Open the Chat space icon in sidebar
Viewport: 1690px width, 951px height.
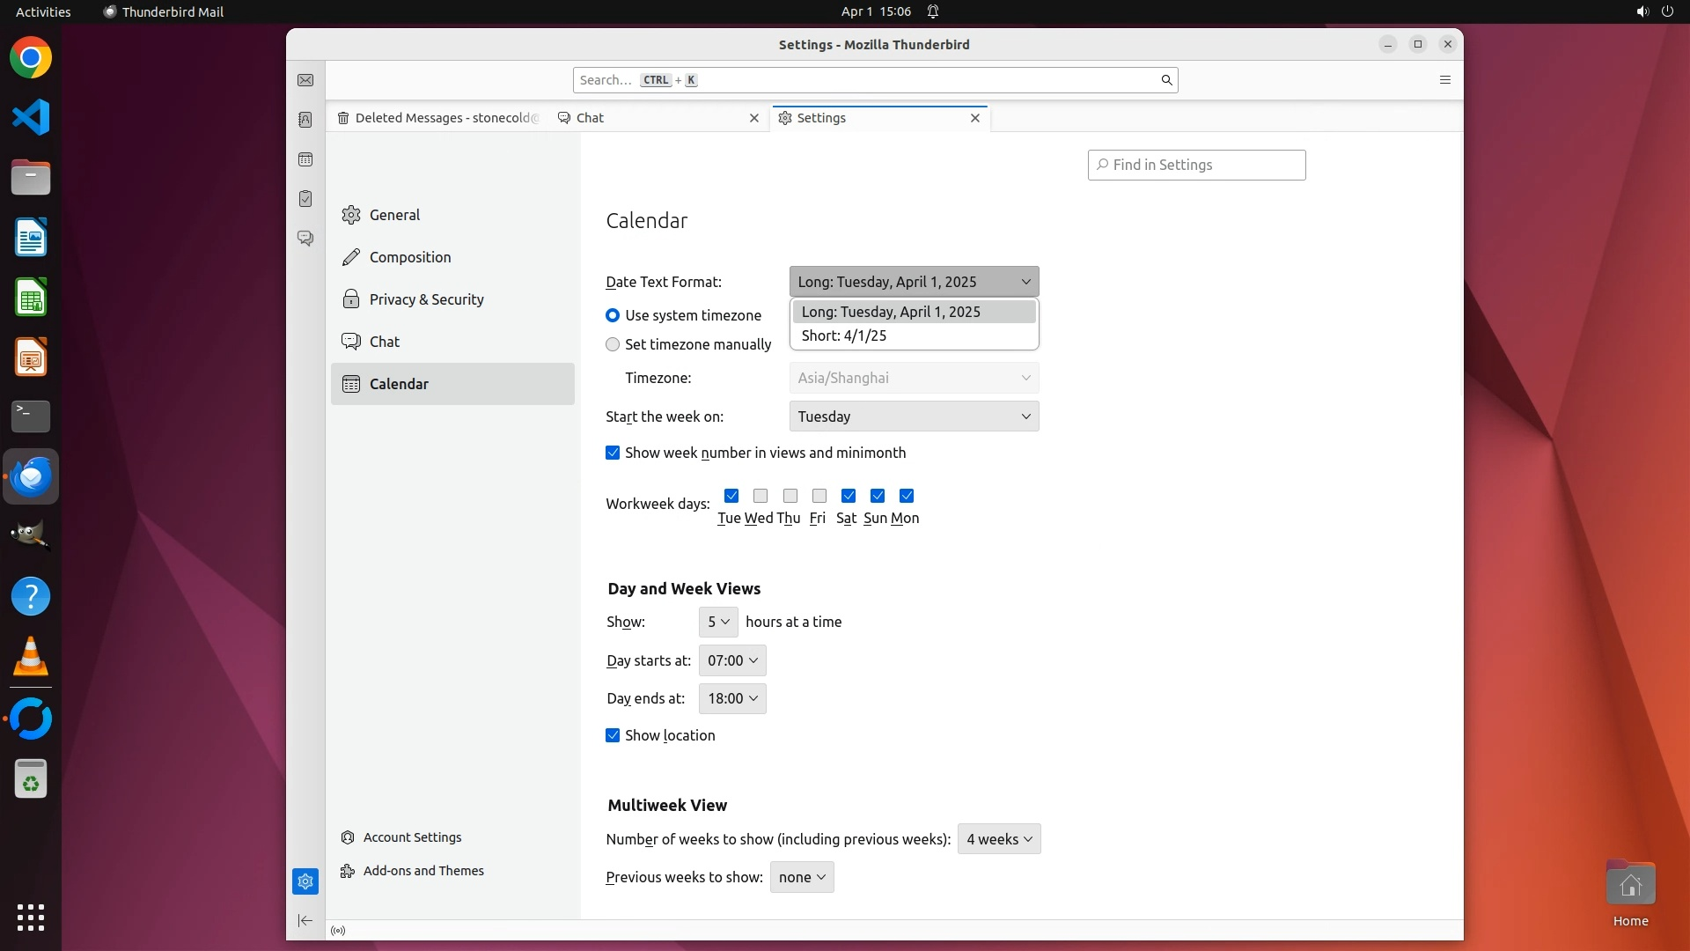tap(305, 239)
